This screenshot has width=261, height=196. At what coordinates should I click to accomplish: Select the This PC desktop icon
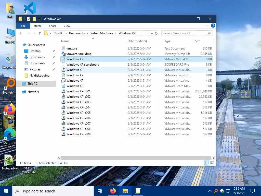pos(10,36)
